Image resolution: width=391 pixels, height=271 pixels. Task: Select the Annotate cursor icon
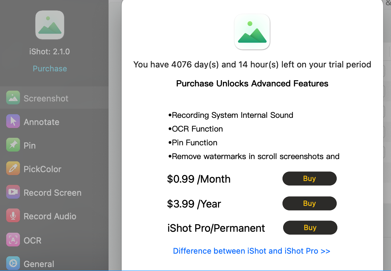click(x=13, y=121)
